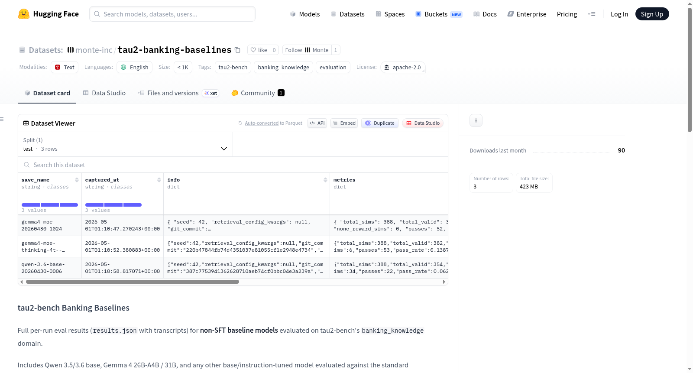
Task: Like the tau2-banking-baselines dataset
Action: pos(259,50)
